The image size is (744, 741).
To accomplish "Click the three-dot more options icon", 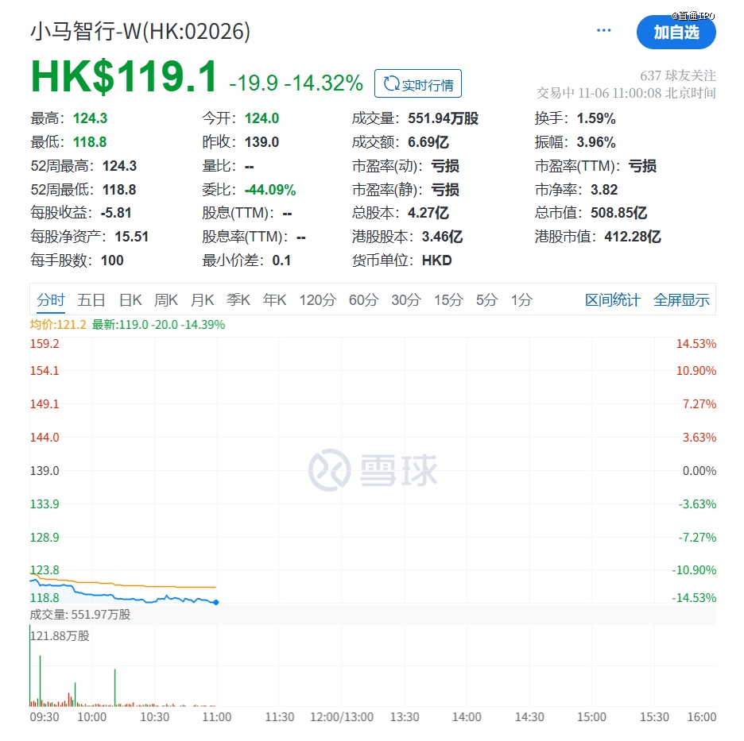I will pyautogui.click(x=604, y=31).
